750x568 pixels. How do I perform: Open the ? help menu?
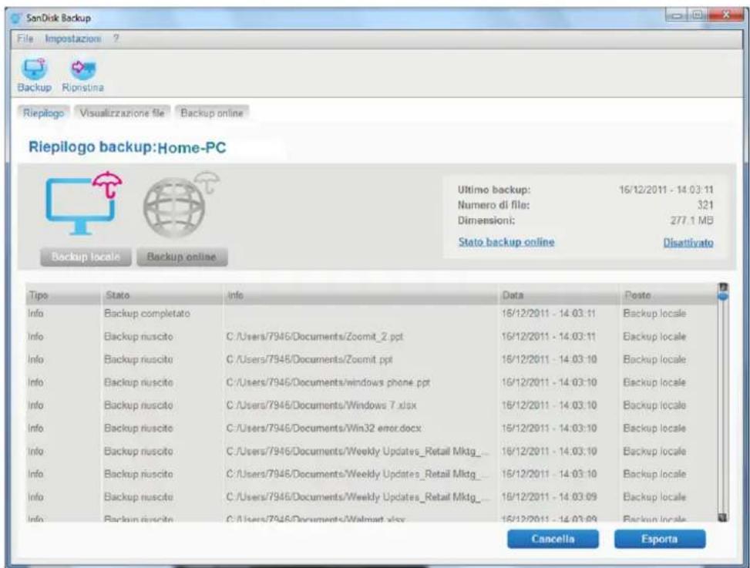click(x=116, y=39)
